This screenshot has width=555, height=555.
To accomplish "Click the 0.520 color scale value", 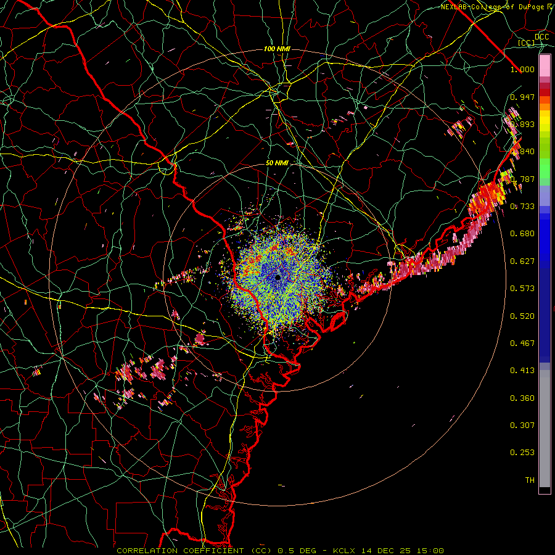I will pyautogui.click(x=522, y=316).
